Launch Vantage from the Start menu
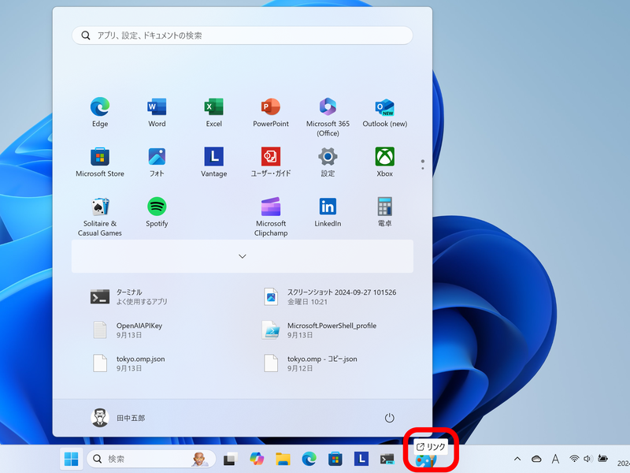630x473 pixels. click(x=213, y=162)
